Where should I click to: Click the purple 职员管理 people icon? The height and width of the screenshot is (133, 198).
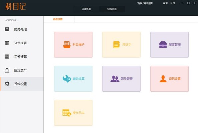[115, 79]
